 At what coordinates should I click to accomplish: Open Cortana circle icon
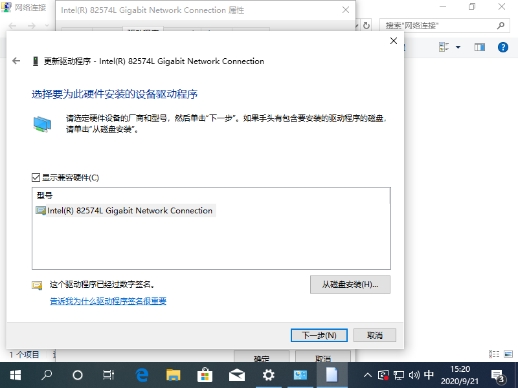[x=78, y=375]
